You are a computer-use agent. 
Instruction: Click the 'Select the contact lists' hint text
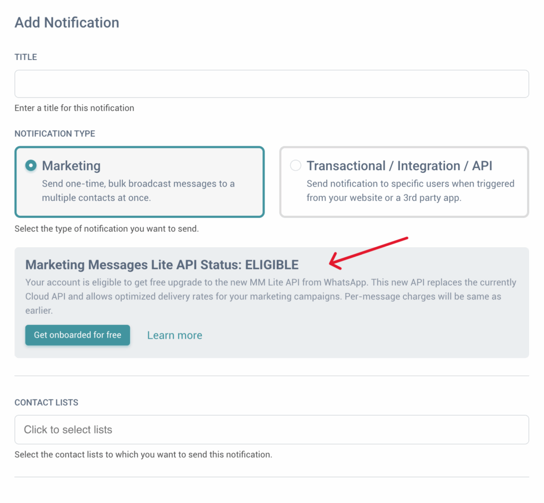143,455
